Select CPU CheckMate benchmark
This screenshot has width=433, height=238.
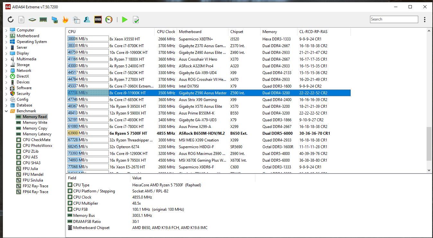[x=36, y=140]
